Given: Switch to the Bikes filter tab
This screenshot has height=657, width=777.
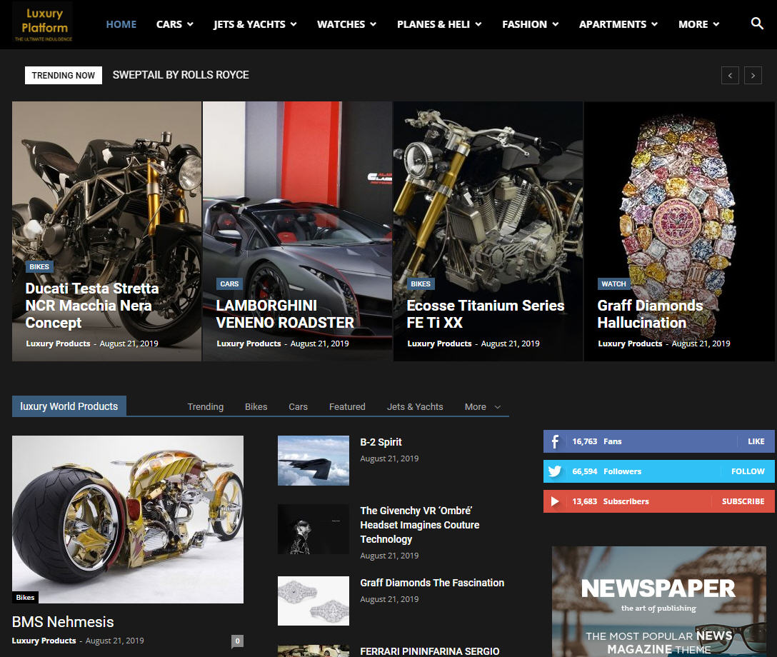Looking at the screenshot, I should (256, 407).
